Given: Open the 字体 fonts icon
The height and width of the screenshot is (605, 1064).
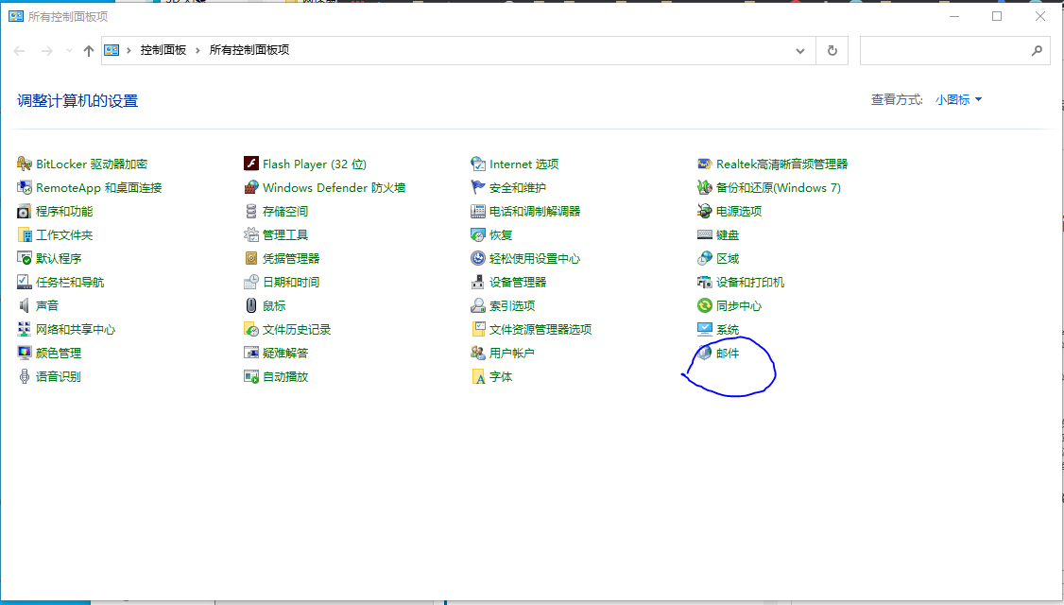Looking at the screenshot, I should click(x=478, y=377).
